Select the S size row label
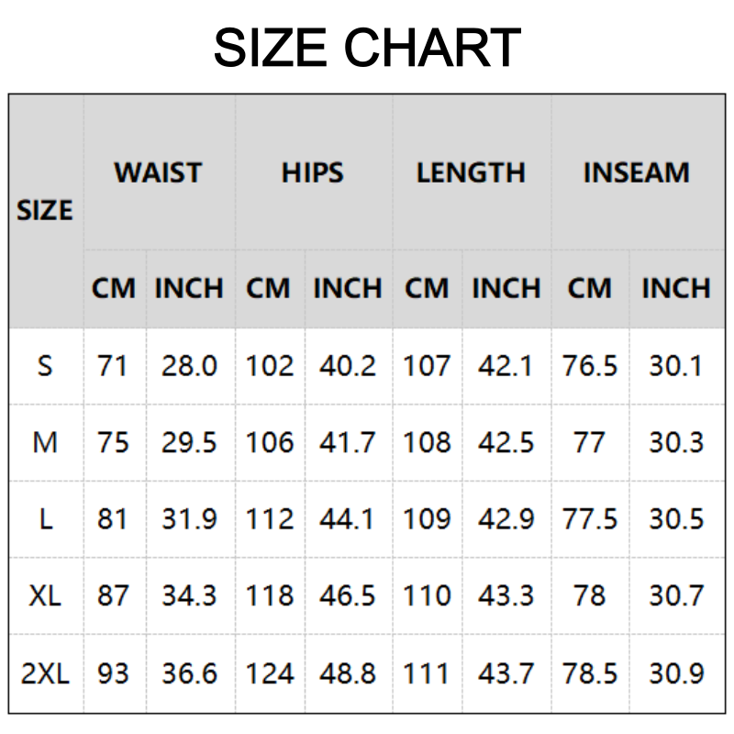Viewport: 734px width, 734px height. [45, 366]
